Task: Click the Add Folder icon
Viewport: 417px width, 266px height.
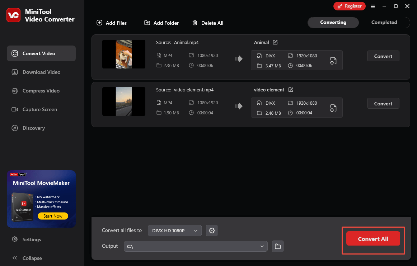Action: (147, 23)
